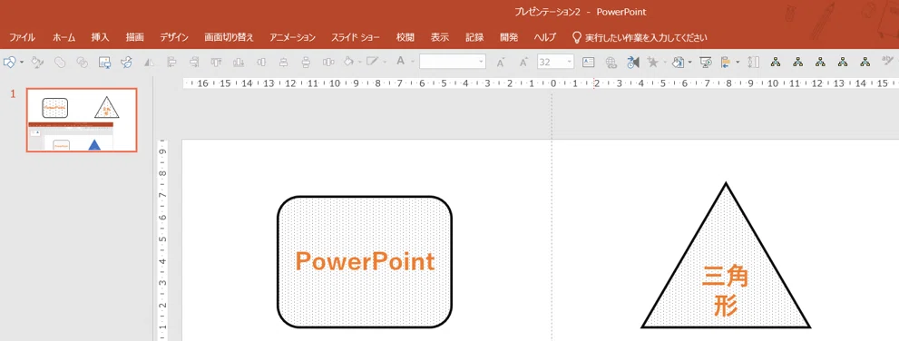
Task: Click the Align Middle icon
Action: (261, 62)
